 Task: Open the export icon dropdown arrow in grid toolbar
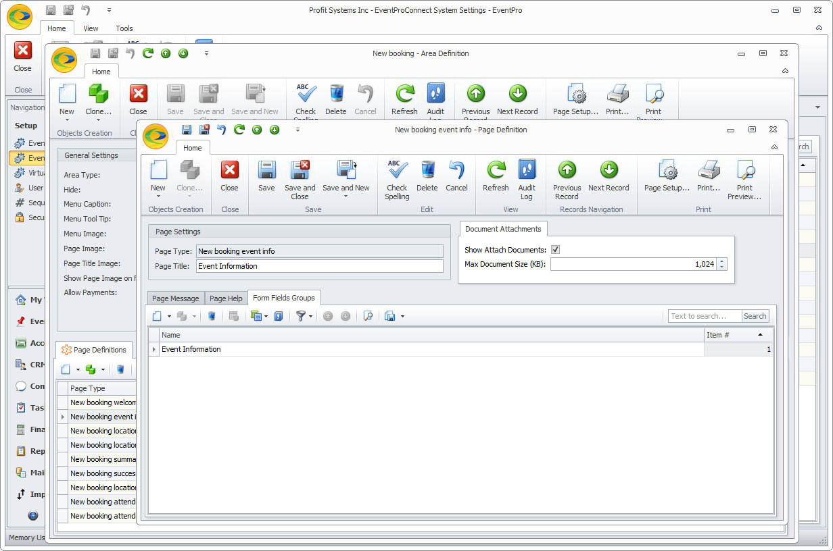pyautogui.click(x=402, y=316)
